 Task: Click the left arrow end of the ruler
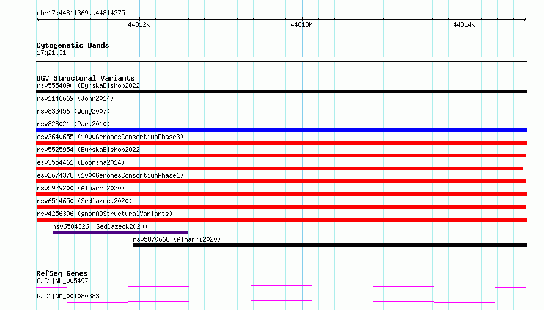tap(39, 19)
